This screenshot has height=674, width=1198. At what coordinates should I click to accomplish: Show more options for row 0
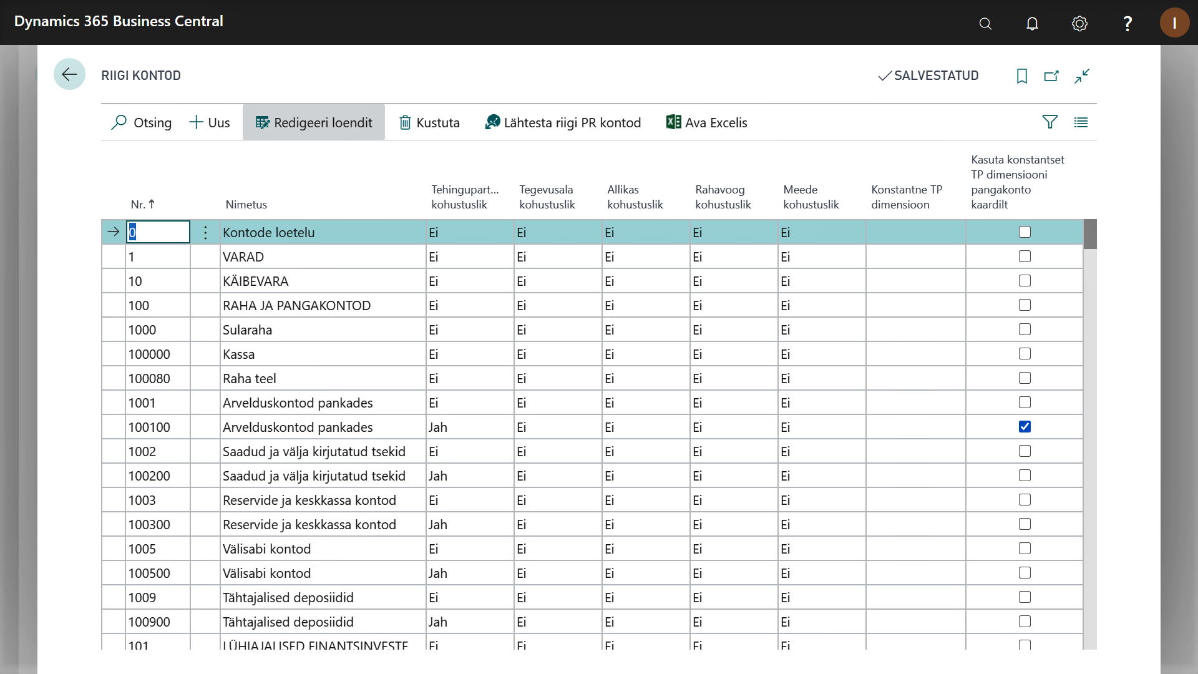coord(205,232)
